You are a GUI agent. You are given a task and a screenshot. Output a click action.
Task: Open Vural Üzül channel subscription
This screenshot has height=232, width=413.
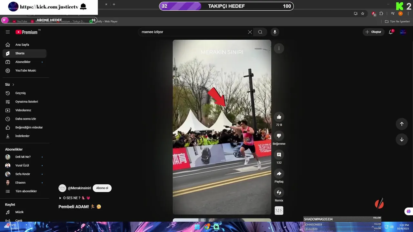[25, 165]
